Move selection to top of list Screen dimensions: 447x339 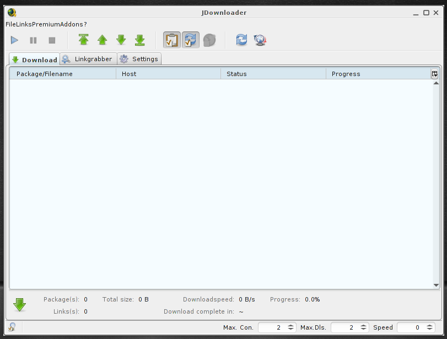tap(84, 40)
